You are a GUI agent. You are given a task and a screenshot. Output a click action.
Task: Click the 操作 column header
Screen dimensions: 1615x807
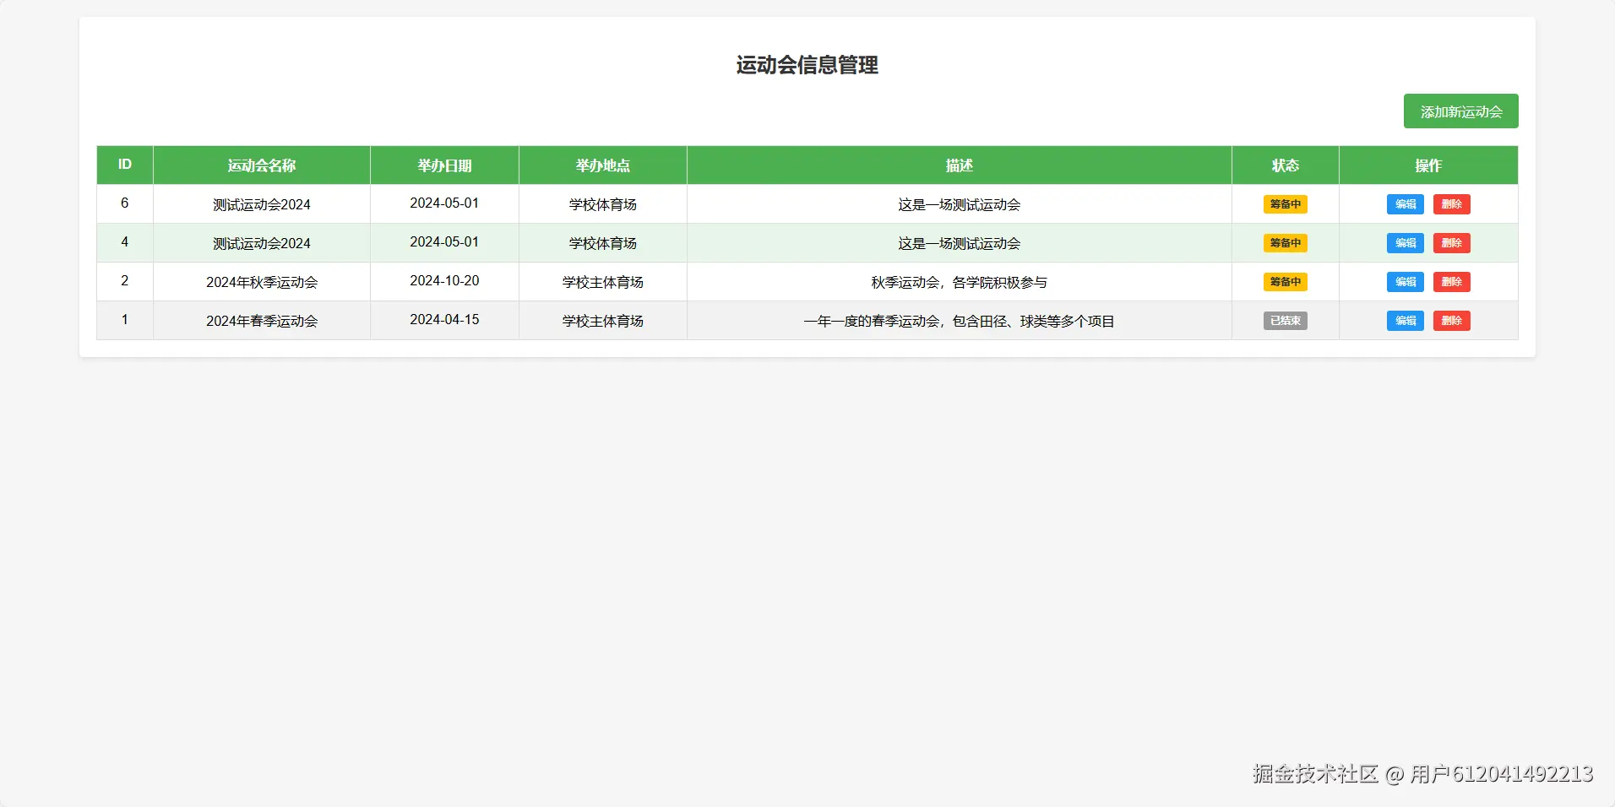point(1428,165)
